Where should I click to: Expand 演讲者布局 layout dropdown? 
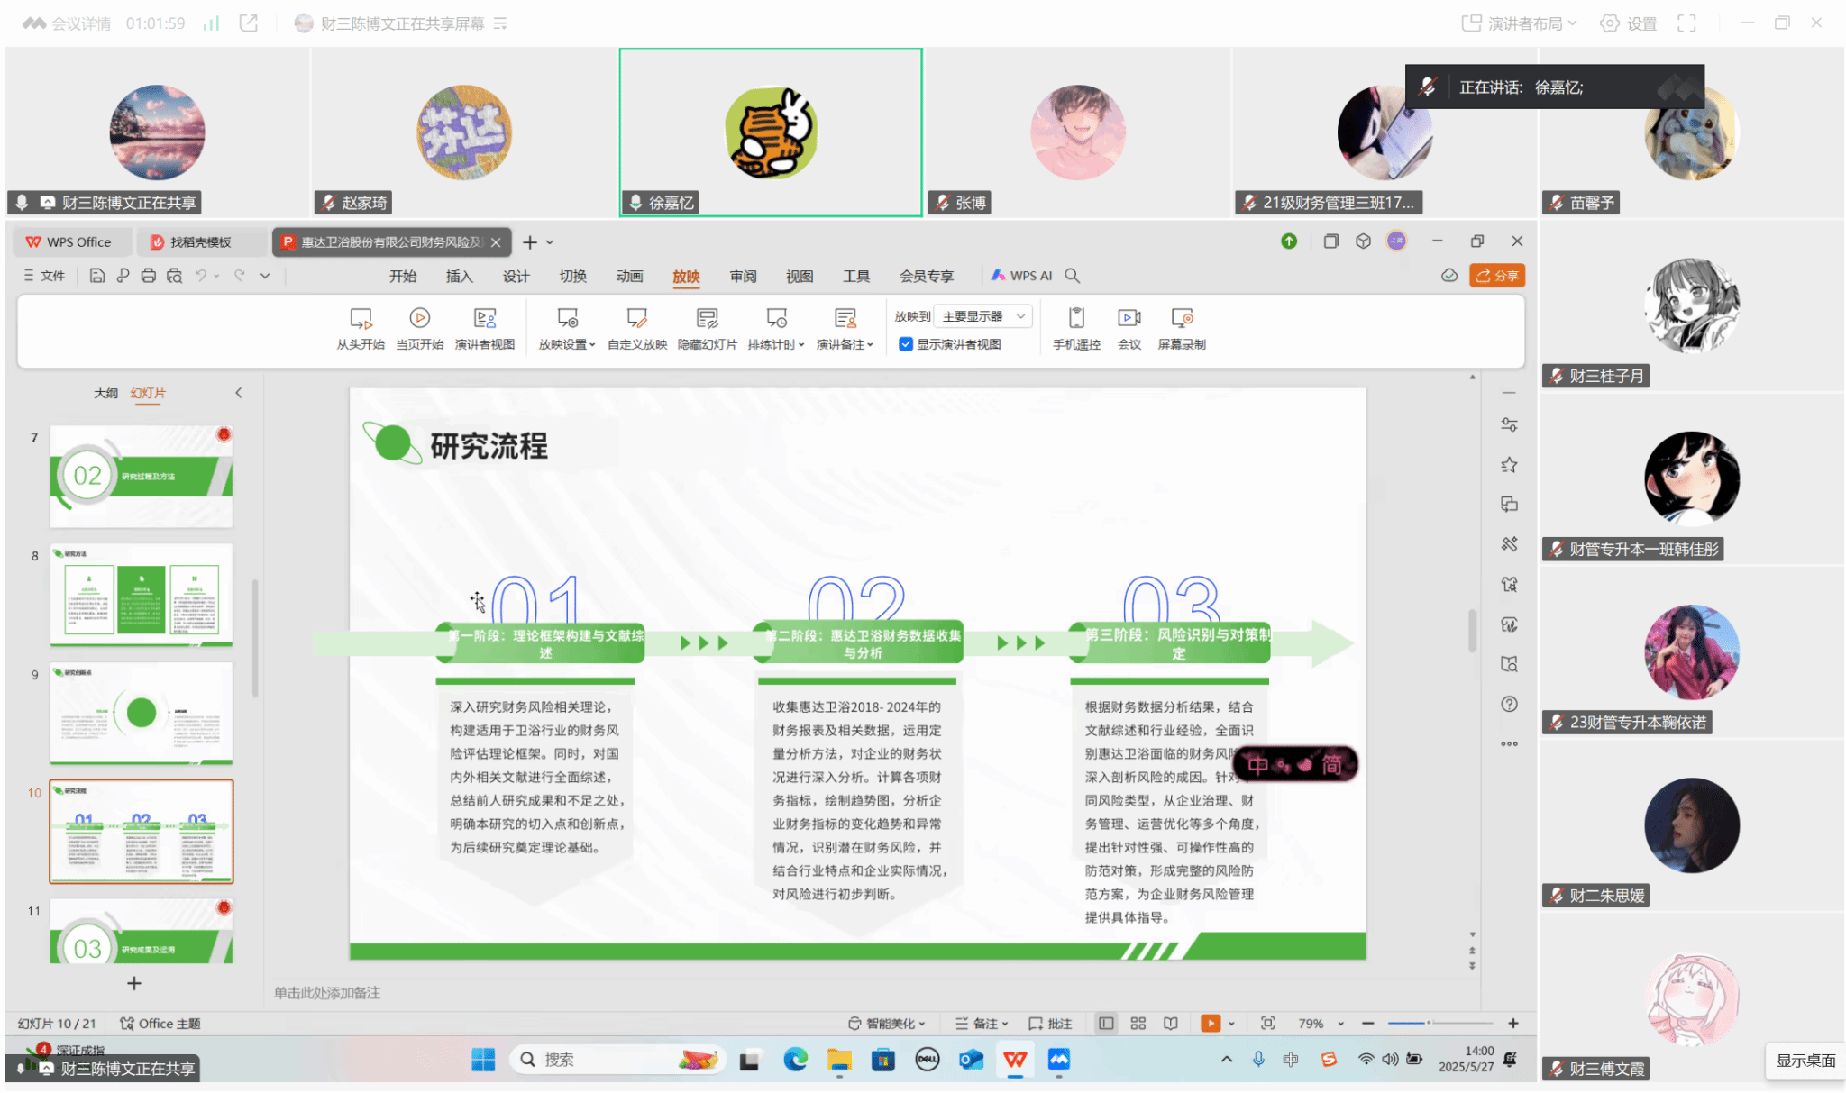1519,23
